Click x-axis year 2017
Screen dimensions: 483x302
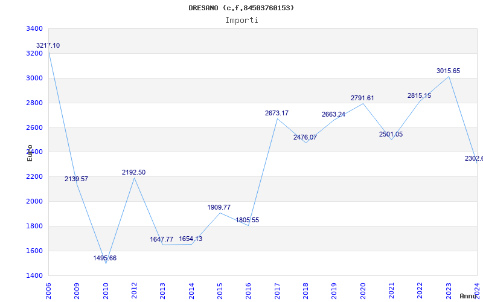[277, 291]
